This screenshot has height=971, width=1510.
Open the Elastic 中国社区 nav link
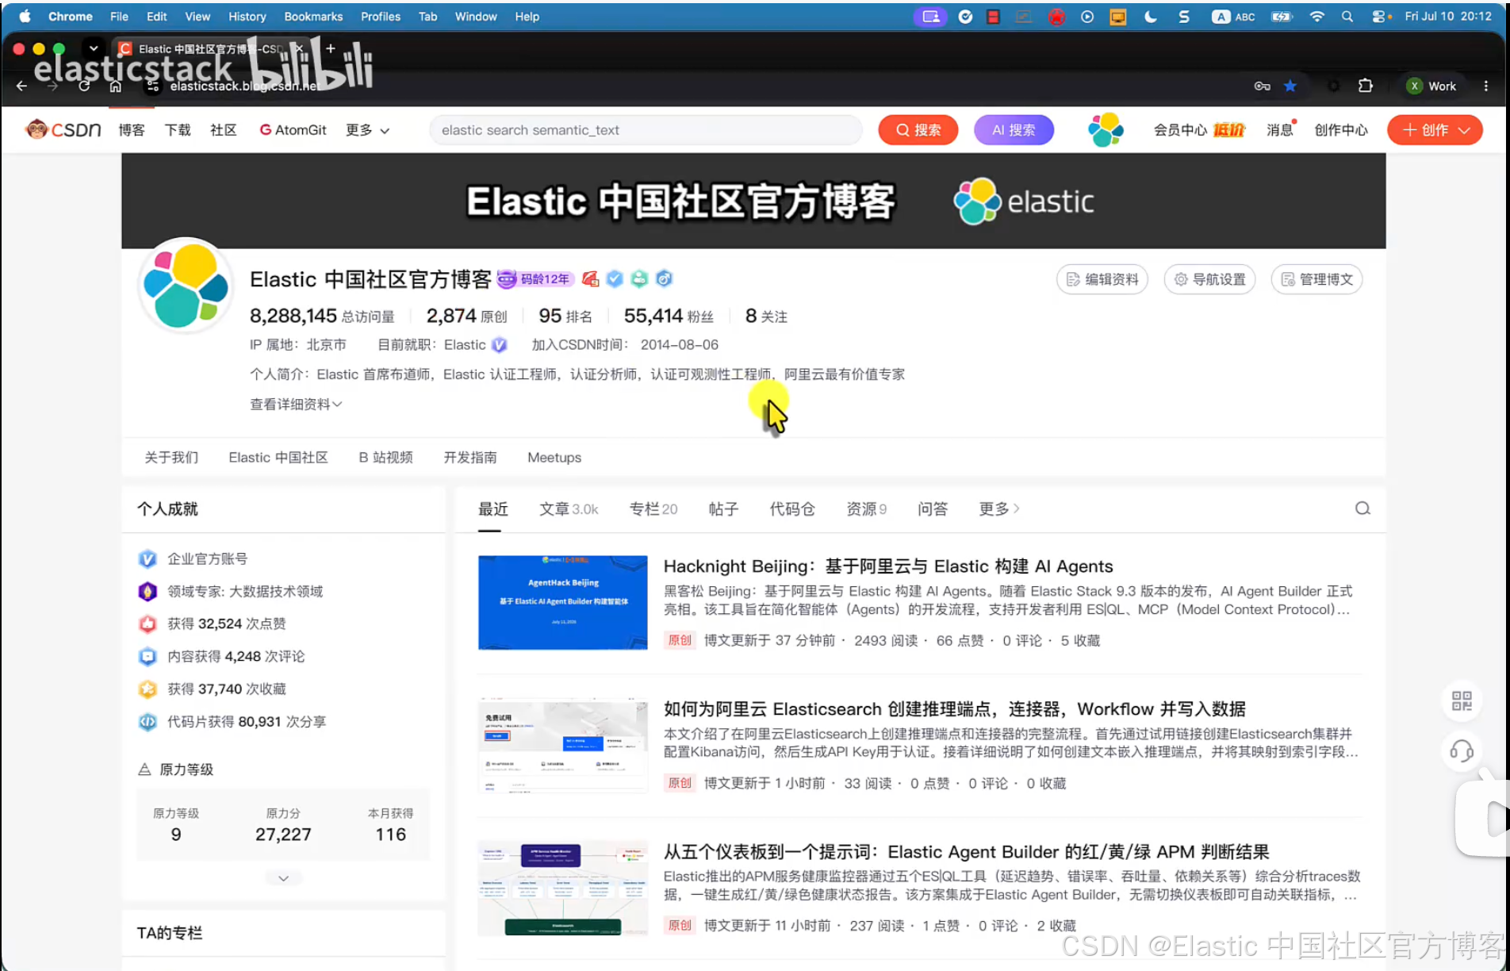click(278, 458)
